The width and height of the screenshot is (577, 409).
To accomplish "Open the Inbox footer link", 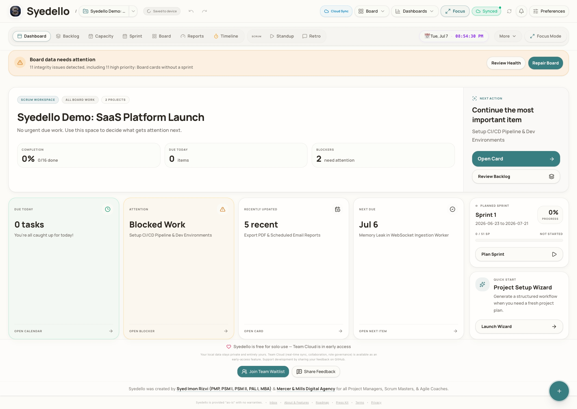I will coord(273,403).
